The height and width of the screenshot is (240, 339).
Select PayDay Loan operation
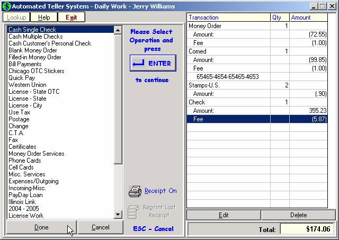pos(26,195)
